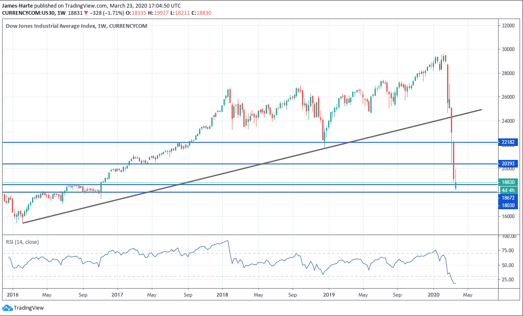
Task: Click the 24000 price axis label
Action: pos(508,121)
